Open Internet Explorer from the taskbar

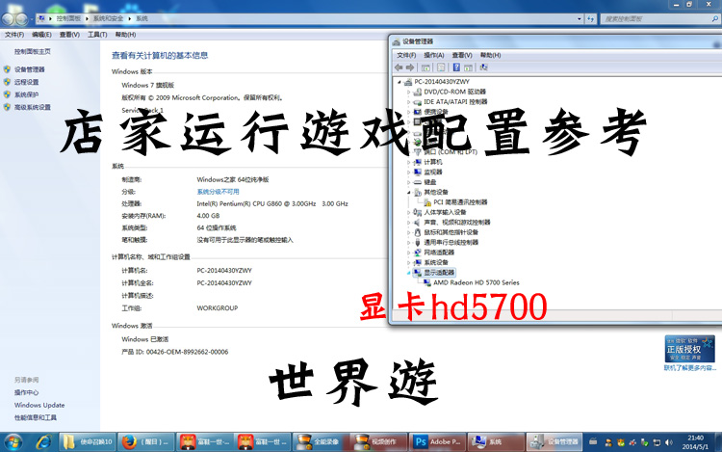[43, 442]
